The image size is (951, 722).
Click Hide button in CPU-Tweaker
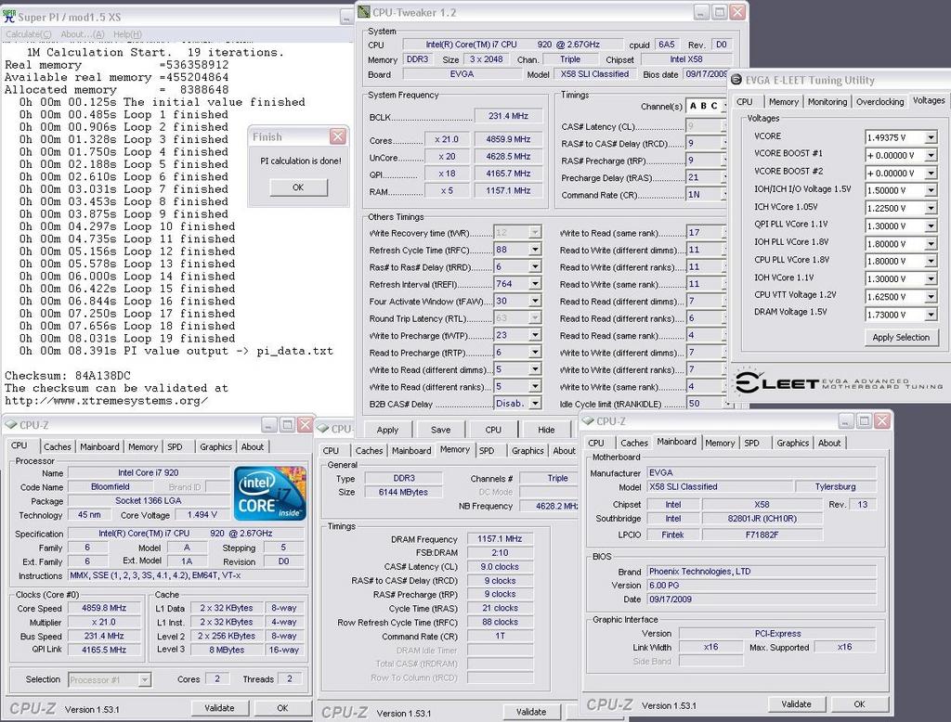tap(546, 429)
